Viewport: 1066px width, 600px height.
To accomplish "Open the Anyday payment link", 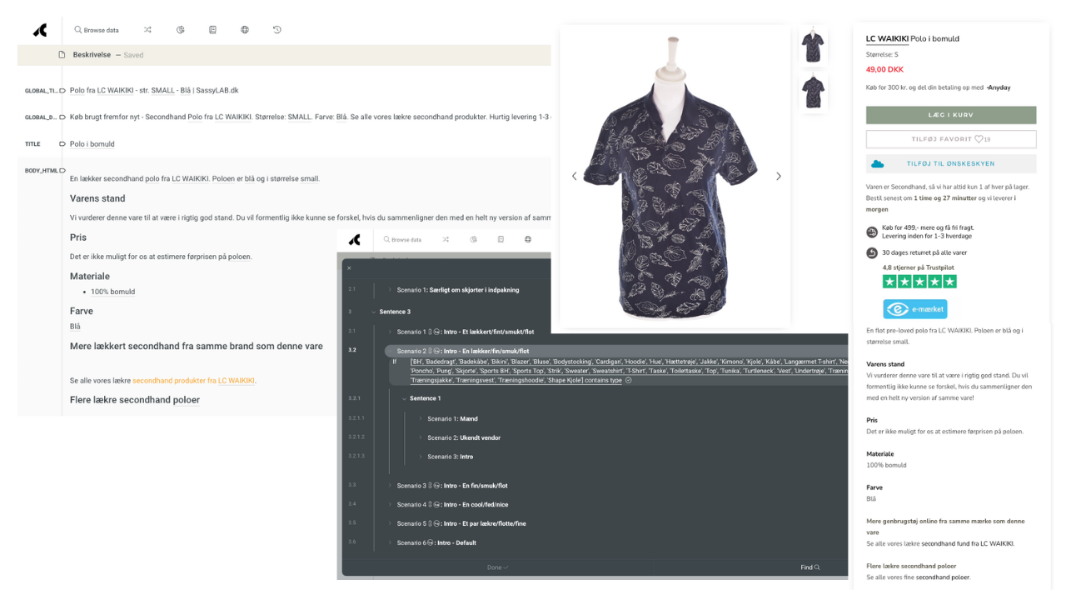I will [999, 87].
